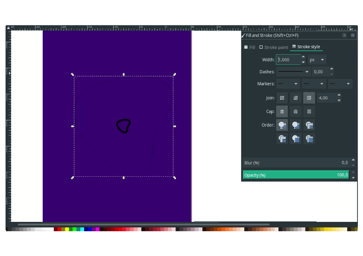Click the top-right selection scale handle
This screenshot has width=363, height=256.
(175, 75)
